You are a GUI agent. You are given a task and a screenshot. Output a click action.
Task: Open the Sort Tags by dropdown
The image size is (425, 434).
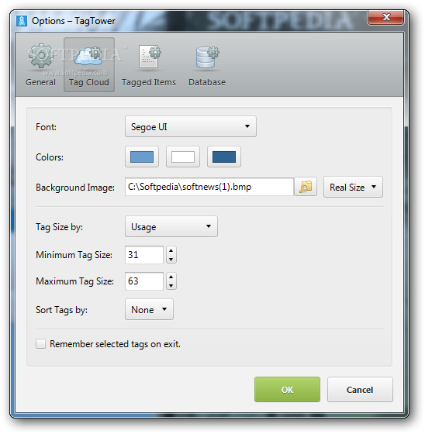click(x=149, y=309)
